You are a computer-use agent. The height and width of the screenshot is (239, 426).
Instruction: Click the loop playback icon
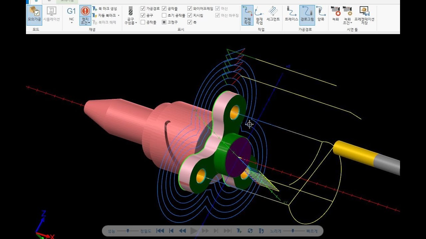coord(250,231)
